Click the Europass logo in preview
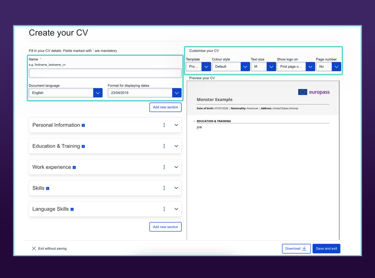 [x=314, y=92]
